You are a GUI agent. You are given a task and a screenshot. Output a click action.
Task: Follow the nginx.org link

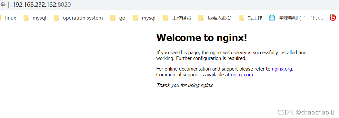[x=282, y=69]
